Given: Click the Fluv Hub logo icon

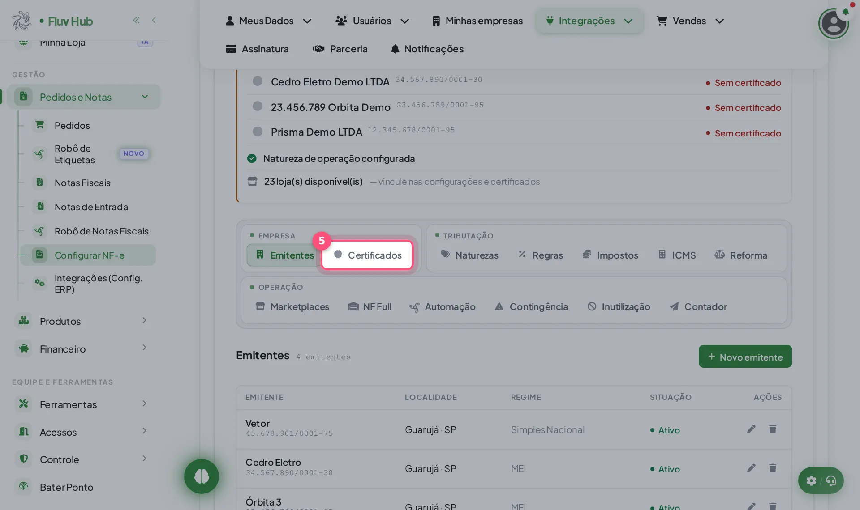Looking at the screenshot, I should coord(21,21).
